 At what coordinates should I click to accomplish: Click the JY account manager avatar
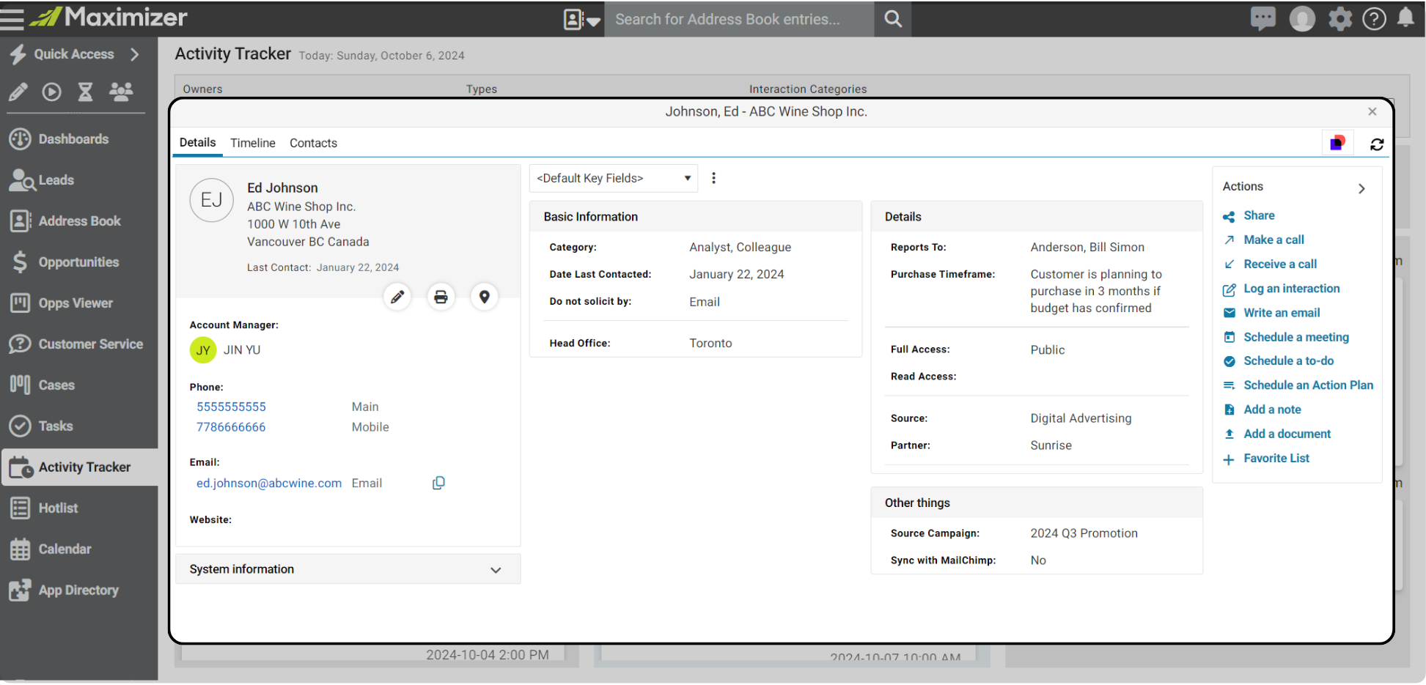[203, 350]
